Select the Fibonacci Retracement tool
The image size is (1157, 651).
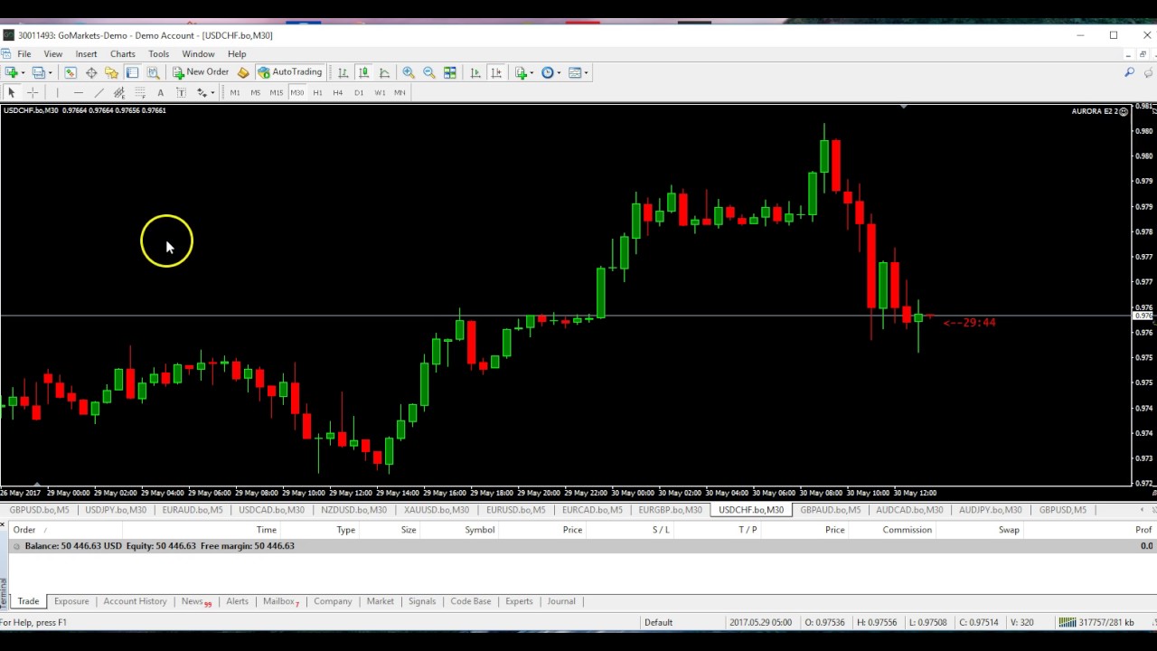140,92
